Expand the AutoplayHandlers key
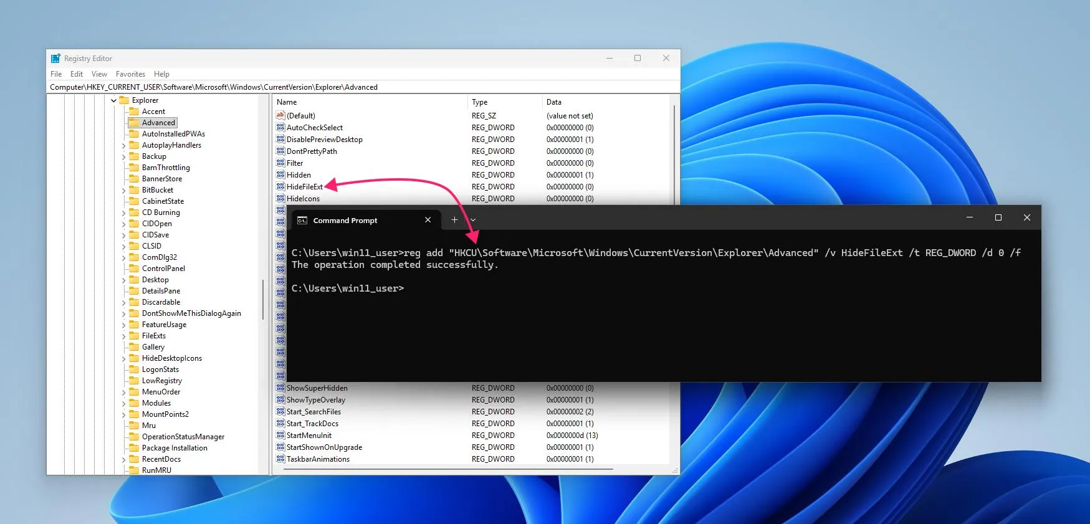 coord(123,145)
